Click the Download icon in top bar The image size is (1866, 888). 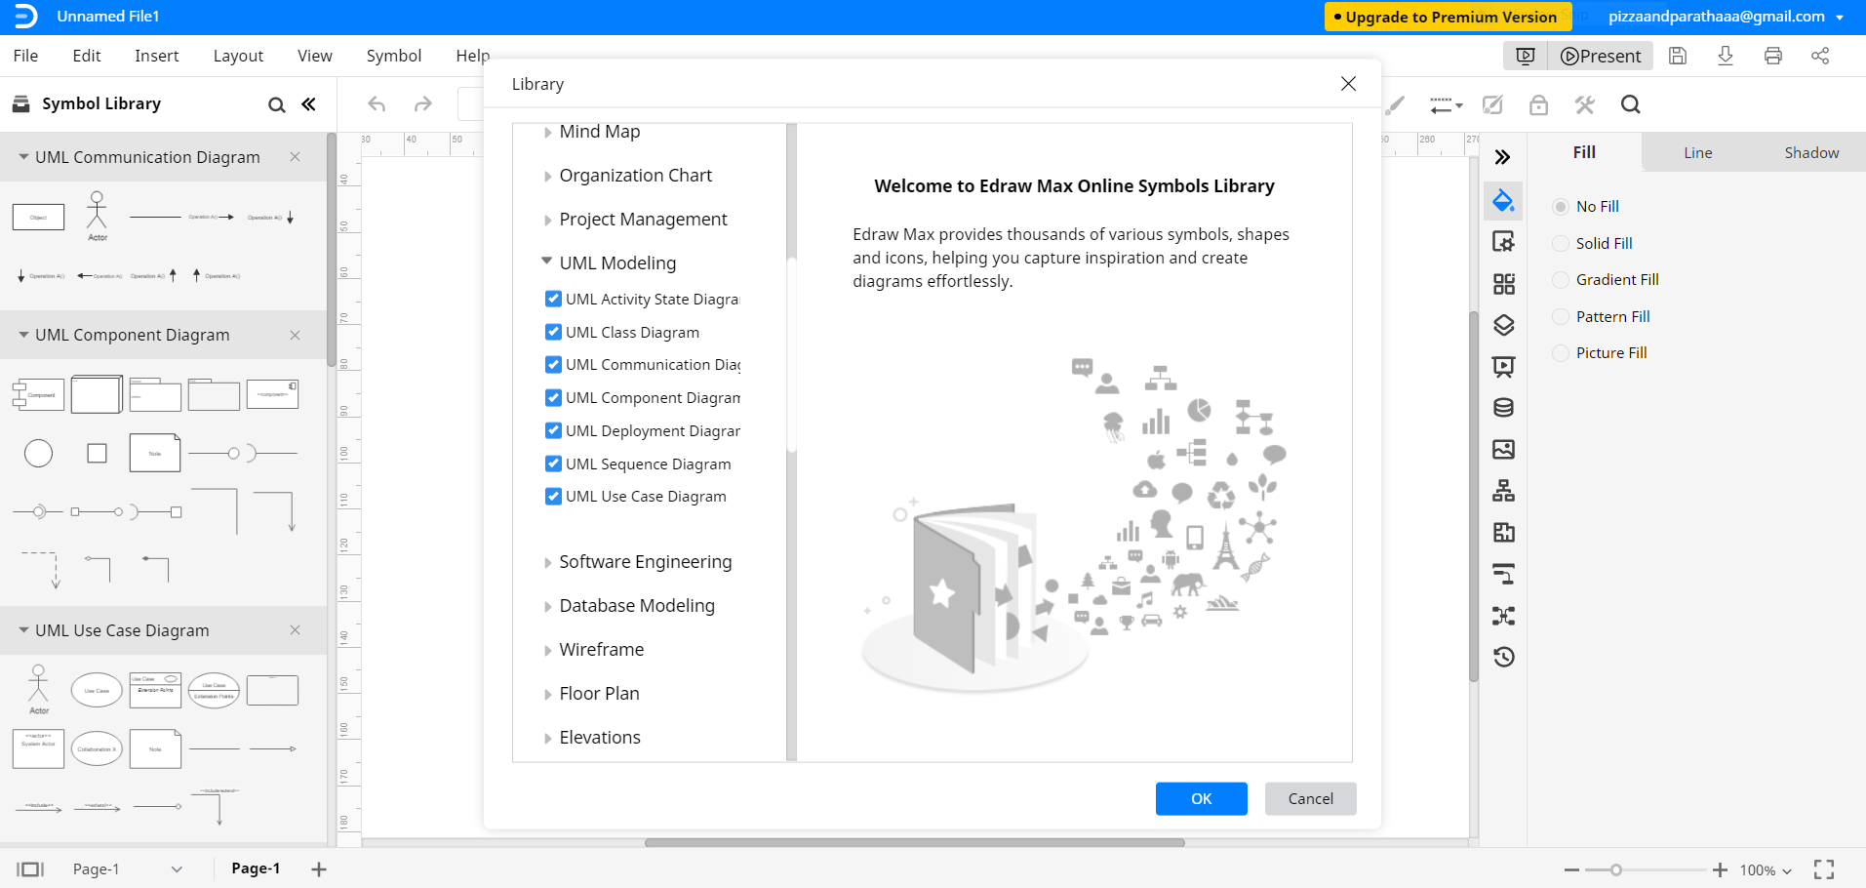1726,56
